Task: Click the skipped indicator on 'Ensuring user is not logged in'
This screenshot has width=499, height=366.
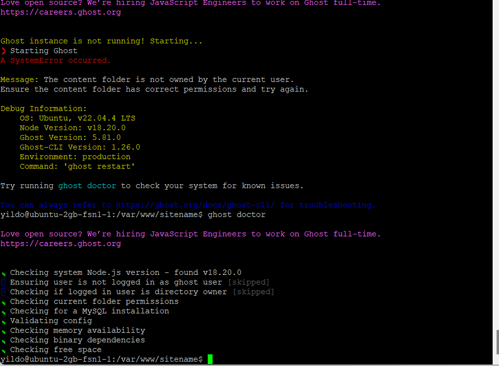Action: (x=249, y=282)
